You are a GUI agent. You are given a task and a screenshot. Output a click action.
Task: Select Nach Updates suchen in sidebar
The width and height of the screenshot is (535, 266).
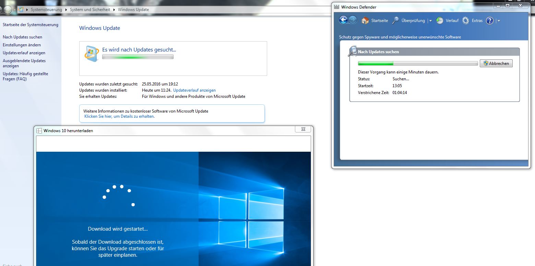pyautogui.click(x=22, y=37)
